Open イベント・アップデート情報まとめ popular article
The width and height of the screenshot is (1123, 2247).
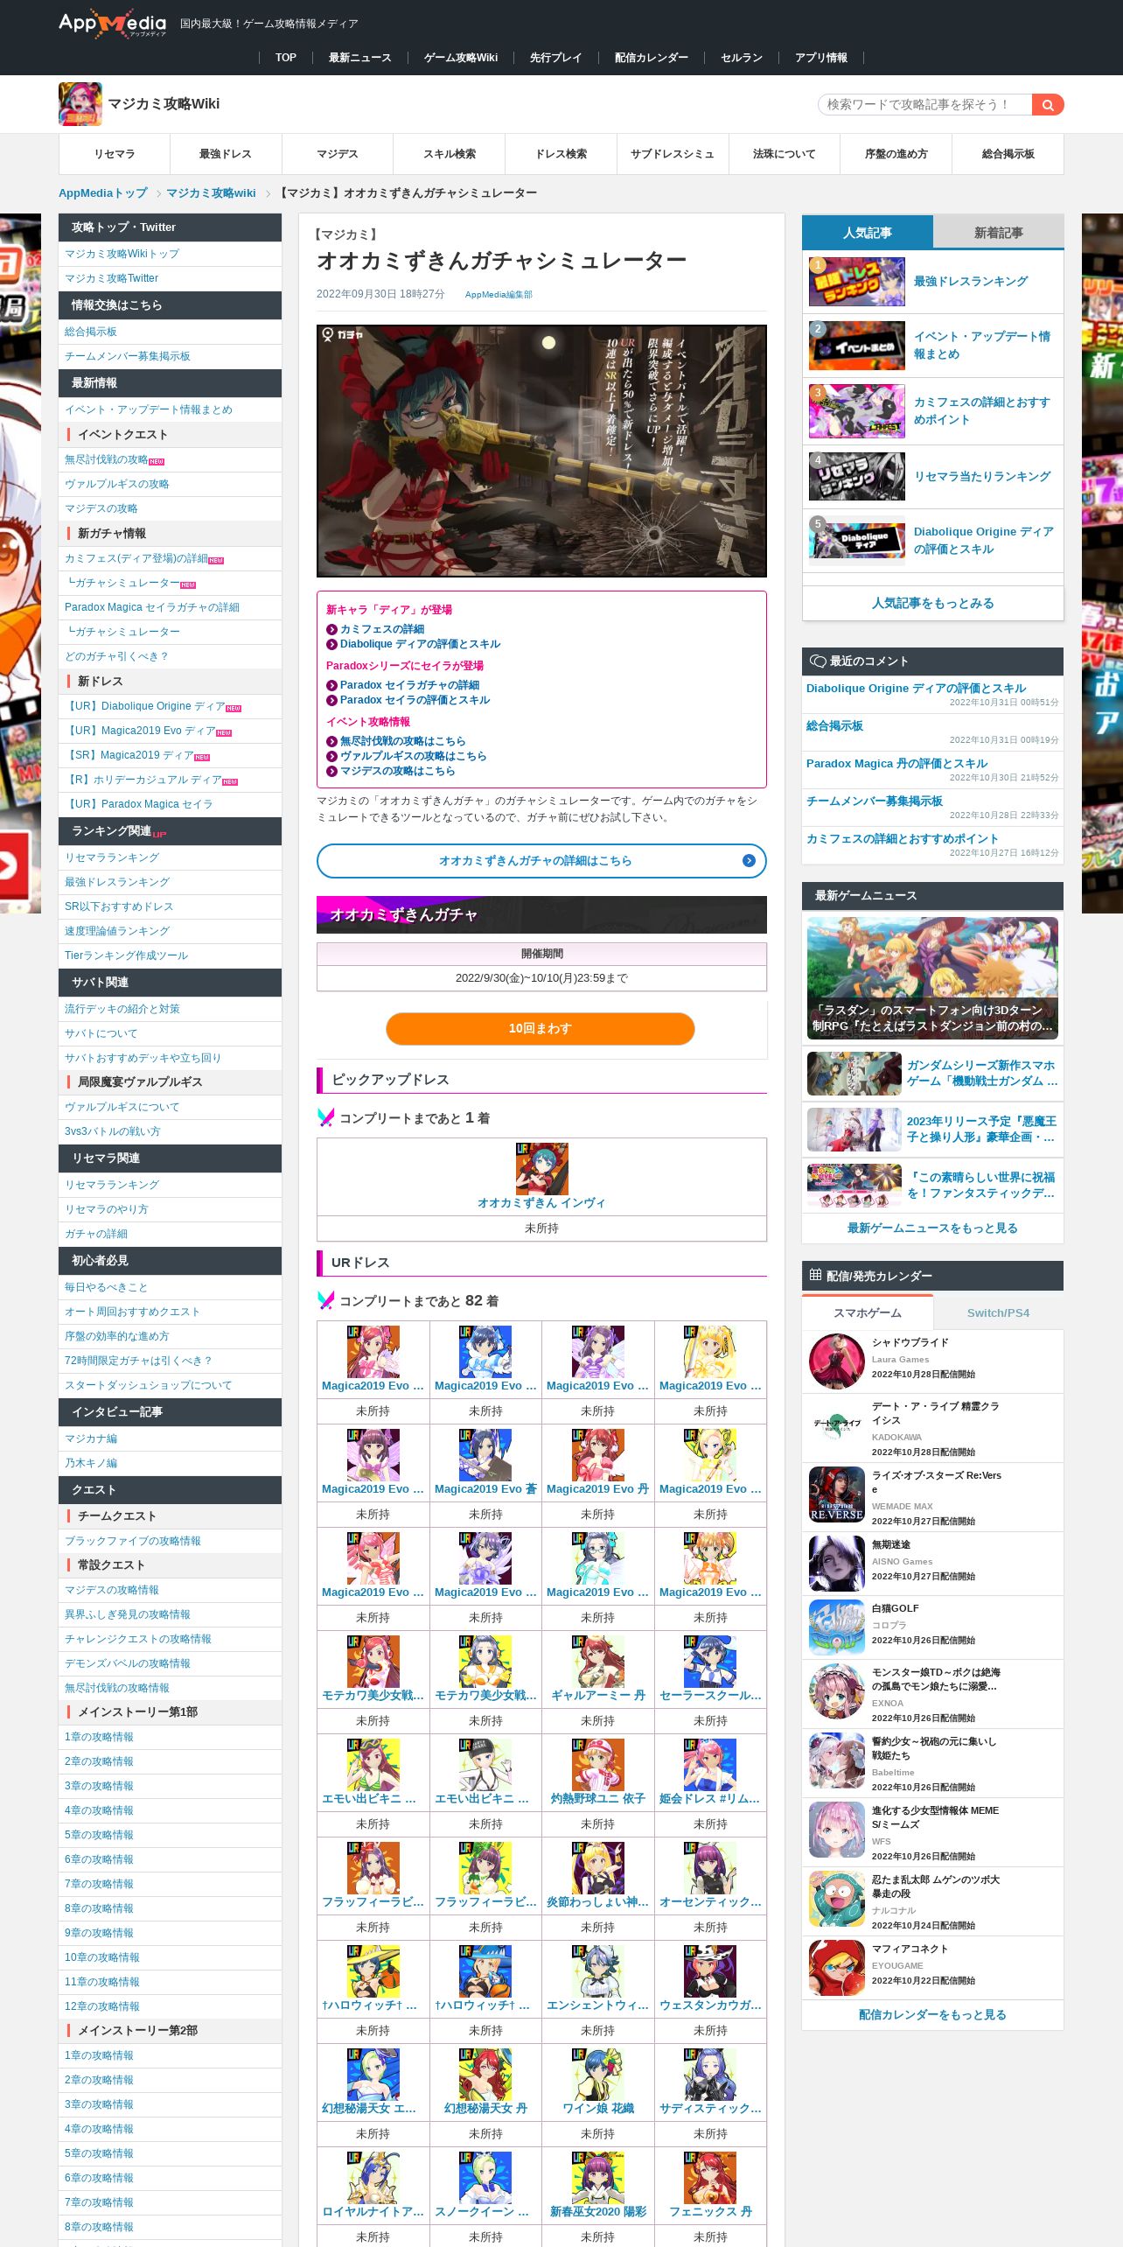point(932,346)
